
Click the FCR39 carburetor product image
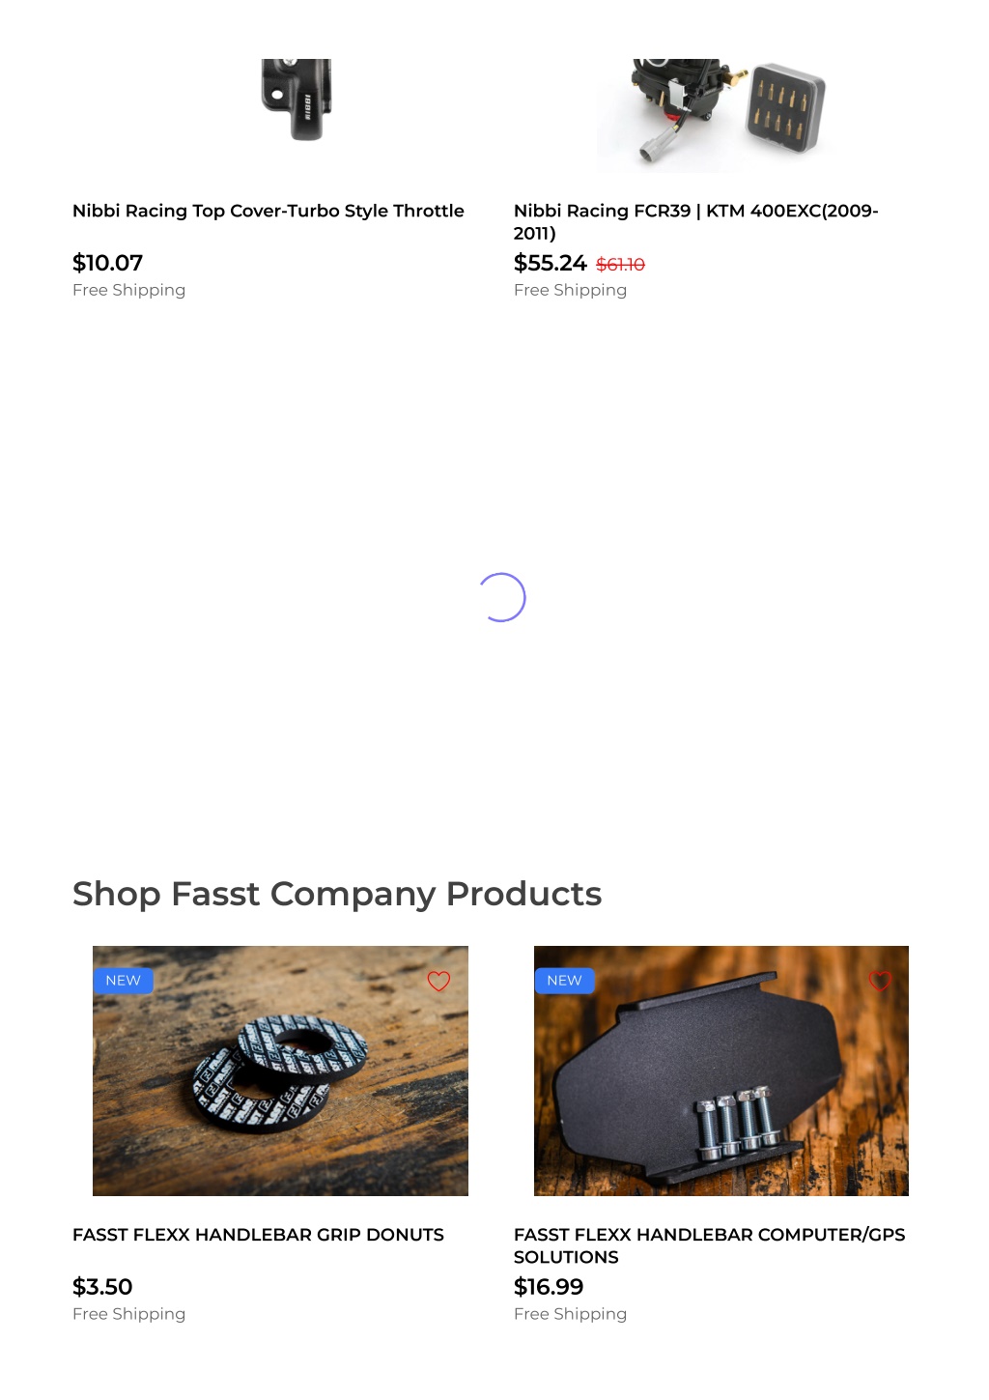pyautogui.click(x=714, y=115)
